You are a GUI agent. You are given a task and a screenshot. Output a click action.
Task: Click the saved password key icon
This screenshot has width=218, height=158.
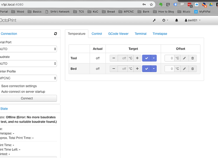pyautogui.click(x=144, y=5)
